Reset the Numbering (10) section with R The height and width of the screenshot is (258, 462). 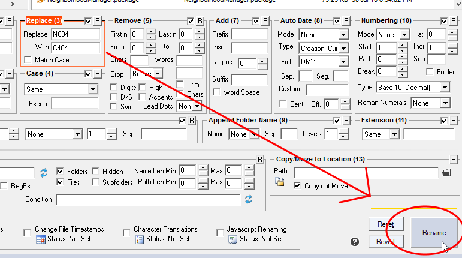click(454, 21)
